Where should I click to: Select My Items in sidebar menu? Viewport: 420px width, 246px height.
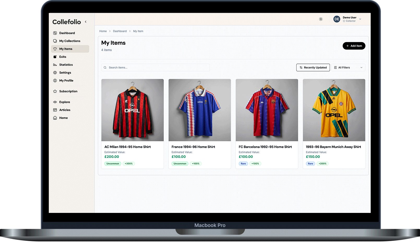66,49
